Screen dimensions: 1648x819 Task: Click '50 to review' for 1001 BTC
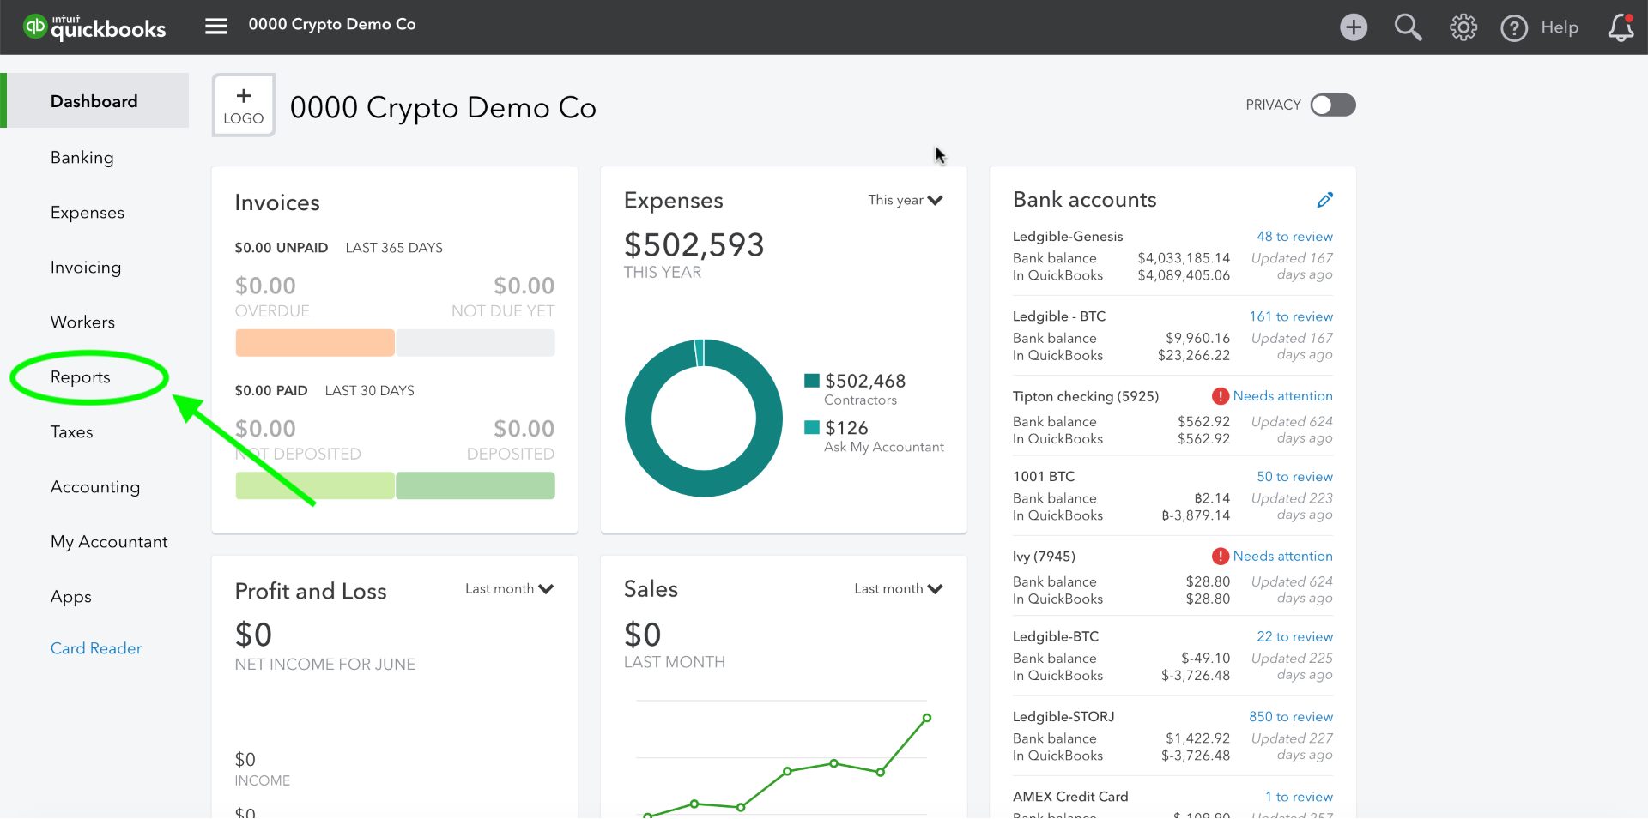(x=1294, y=477)
